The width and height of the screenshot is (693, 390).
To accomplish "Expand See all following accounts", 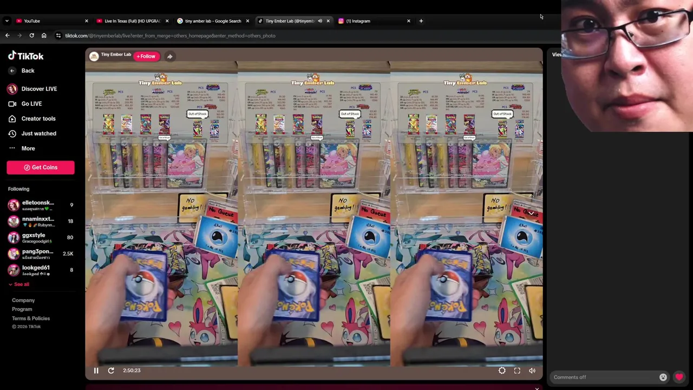I will (x=18, y=284).
